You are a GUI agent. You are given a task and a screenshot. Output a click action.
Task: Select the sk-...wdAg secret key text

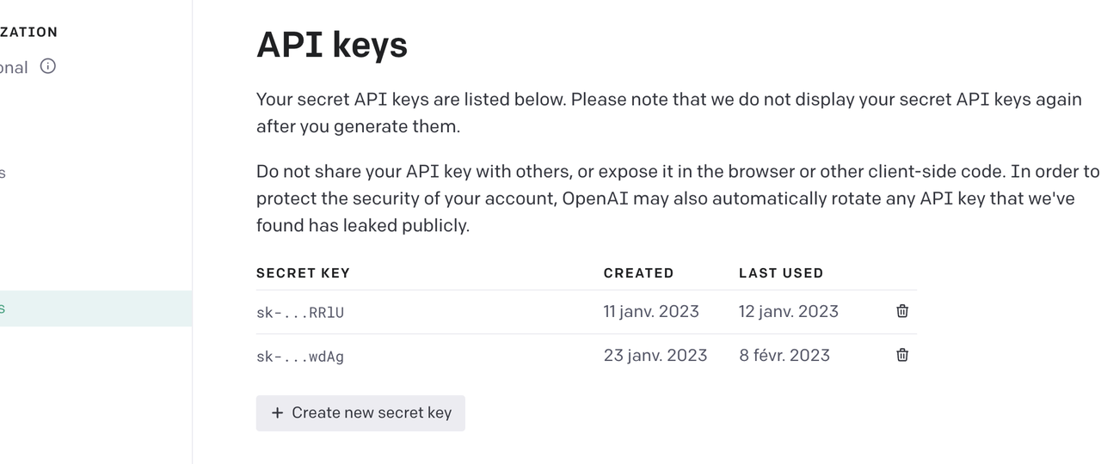[300, 357]
